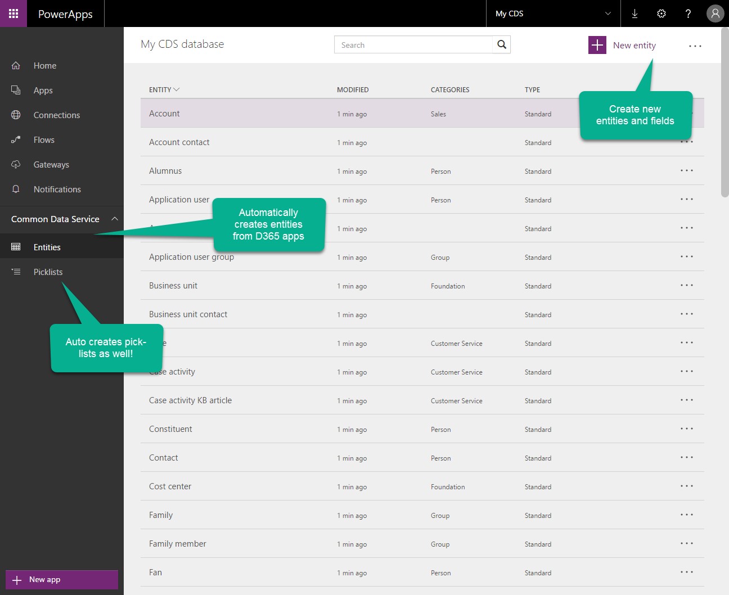729x595 pixels.
Task: Click the search magnifier icon
Action: 501,44
